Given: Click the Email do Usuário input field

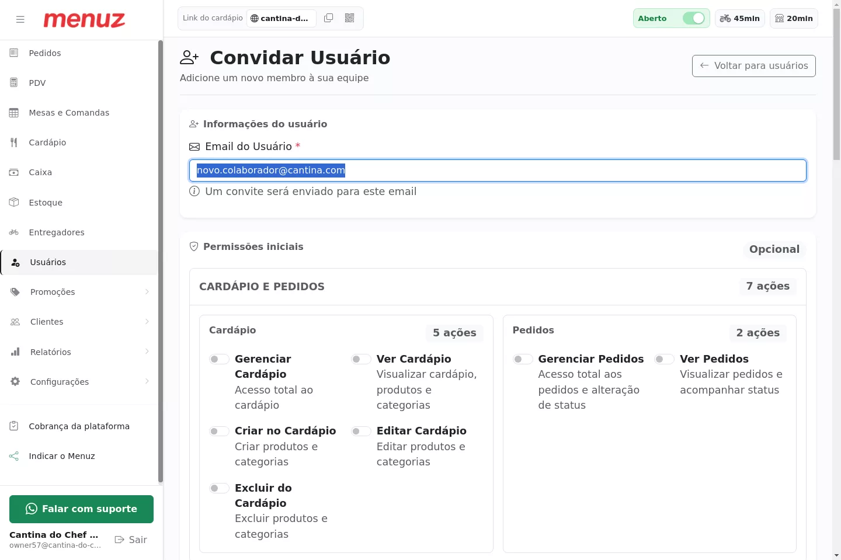Looking at the screenshot, I should [498, 171].
